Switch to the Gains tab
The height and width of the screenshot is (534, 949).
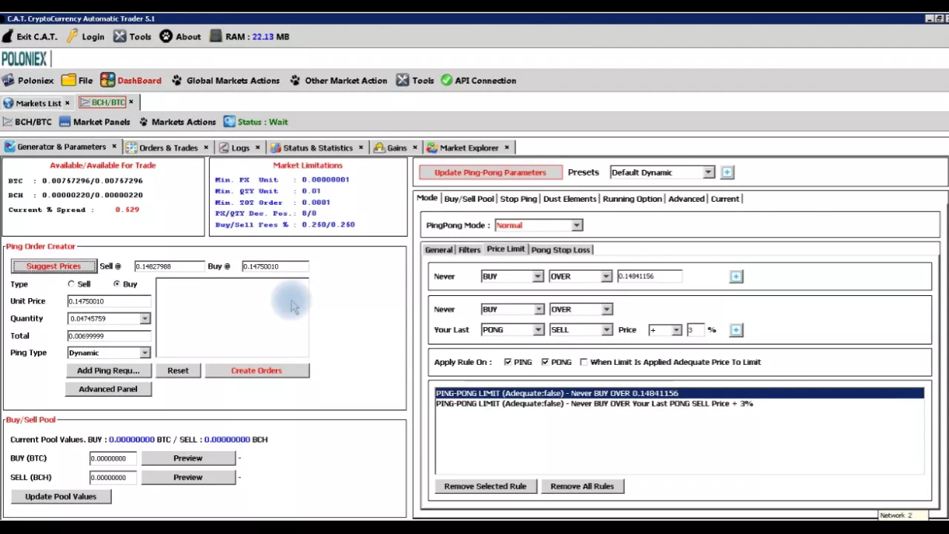click(x=397, y=148)
